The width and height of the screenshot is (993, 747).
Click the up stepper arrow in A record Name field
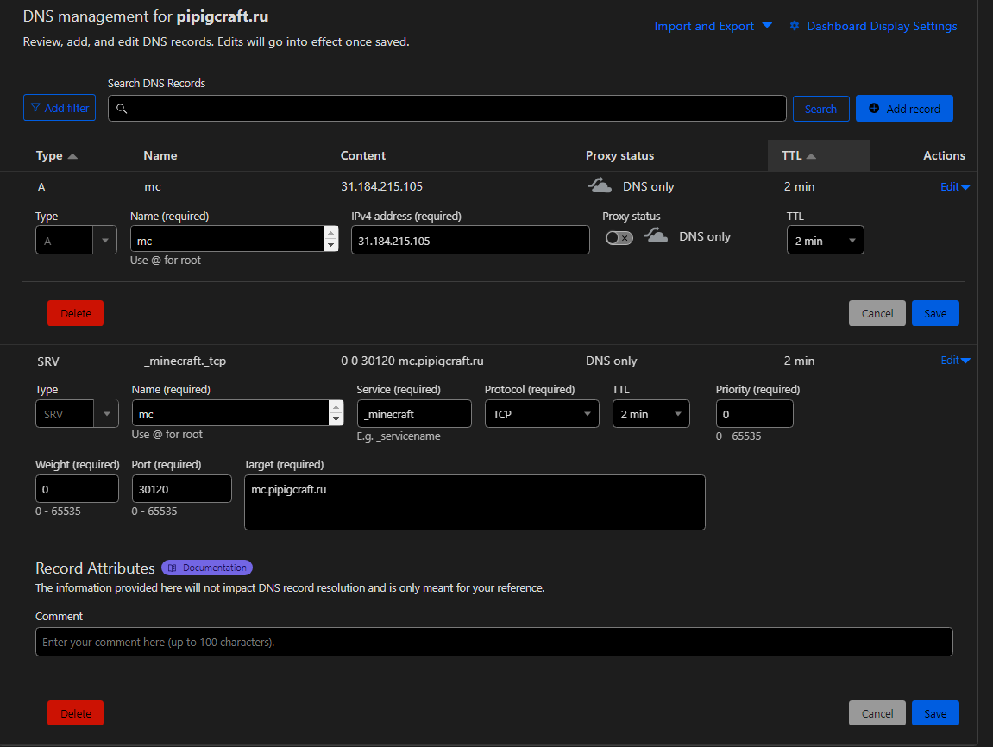coord(330,233)
